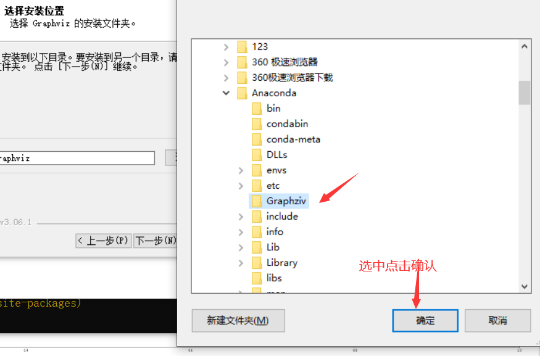Click the scroll down arrow of folder tree
This screenshot has height=356, width=540.
tap(525, 286)
